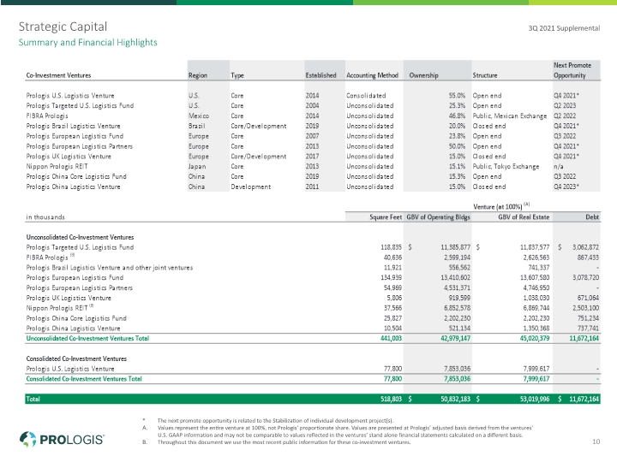Click the 441,003 total square feet value
The height and width of the screenshot is (462, 617).
click(x=391, y=339)
